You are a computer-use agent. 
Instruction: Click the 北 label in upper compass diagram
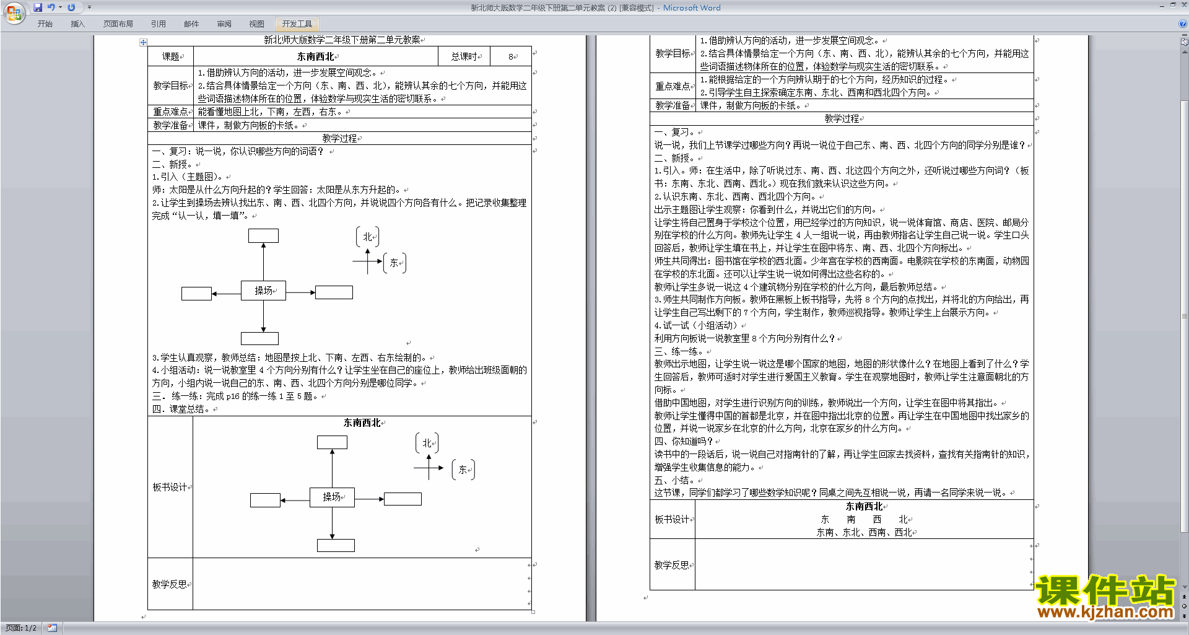(367, 237)
